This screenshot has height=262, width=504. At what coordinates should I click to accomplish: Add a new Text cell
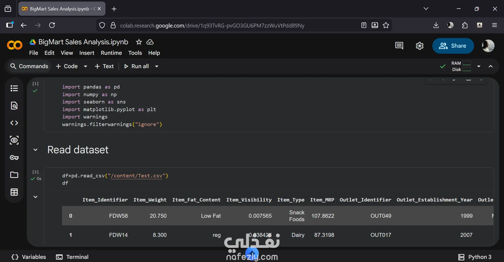coord(104,66)
